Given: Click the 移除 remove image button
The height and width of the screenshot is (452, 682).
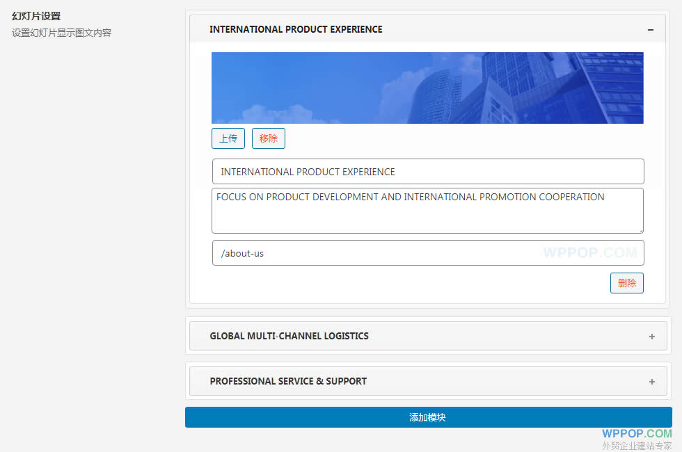Looking at the screenshot, I should 269,138.
